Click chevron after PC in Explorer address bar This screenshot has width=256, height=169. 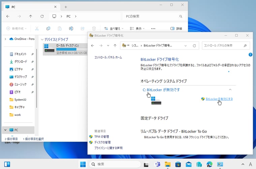(75, 16)
